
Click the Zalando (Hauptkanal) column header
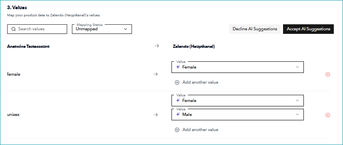194,47
